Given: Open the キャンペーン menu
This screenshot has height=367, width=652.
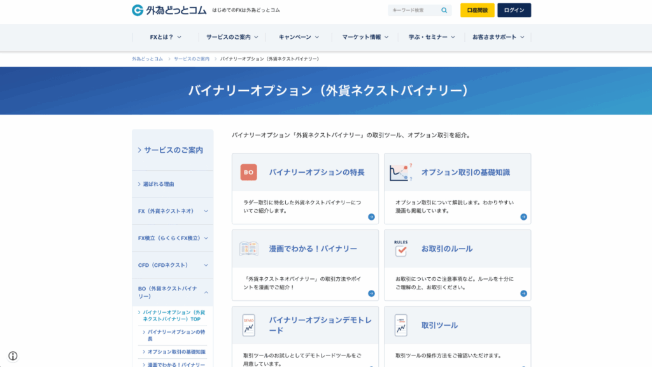Looking at the screenshot, I should [x=299, y=37].
